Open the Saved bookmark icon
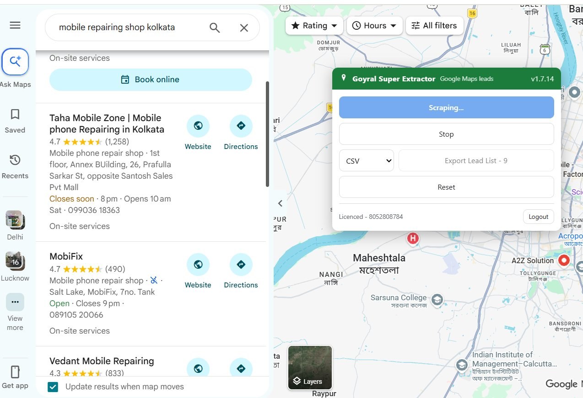Viewport: 583px width, 398px height. point(15,114)
